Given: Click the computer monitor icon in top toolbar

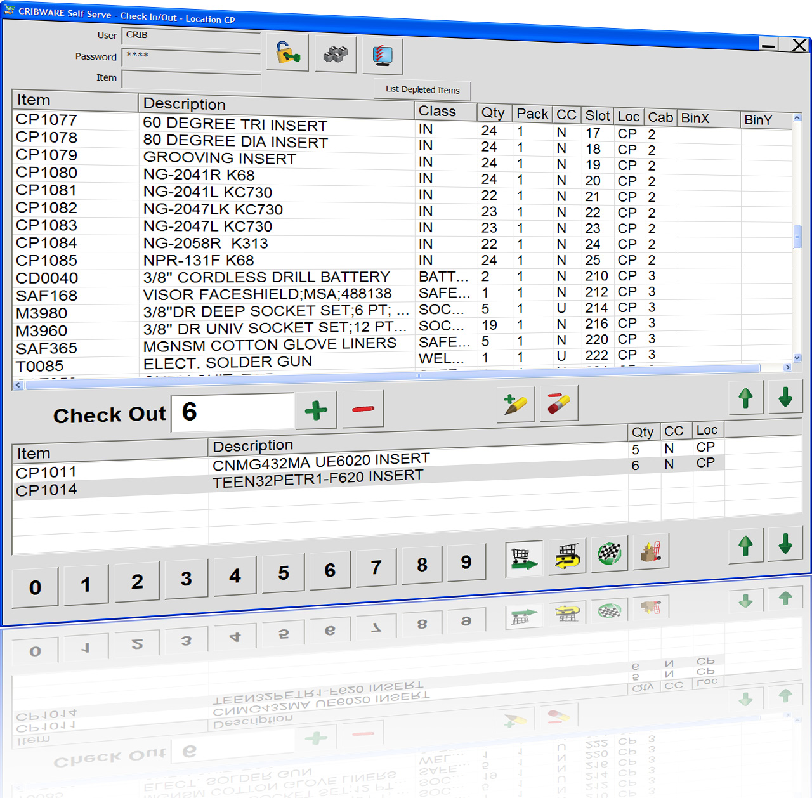Looking at the screenshot, I should click(x=383, y=56).
